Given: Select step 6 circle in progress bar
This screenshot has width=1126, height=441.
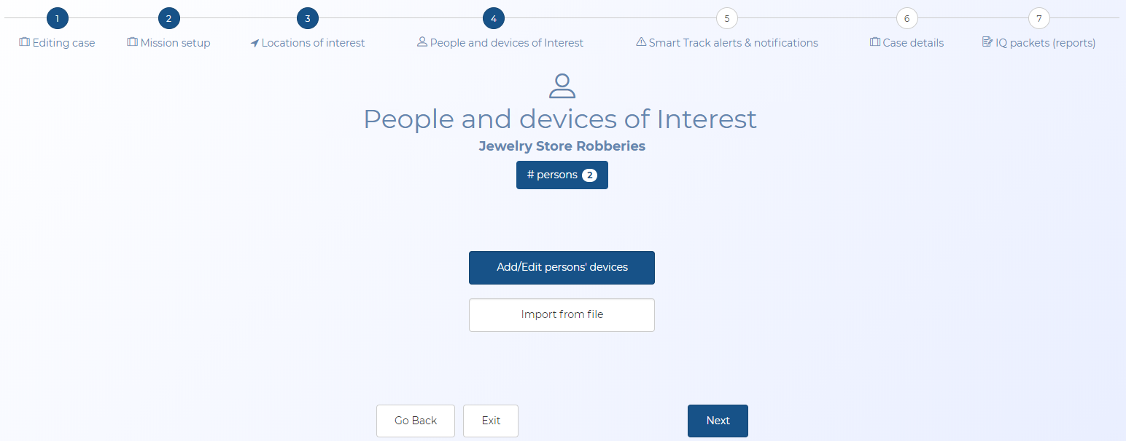Looking at the screenshot, I should pyautogui.click(x=906, y=18).
